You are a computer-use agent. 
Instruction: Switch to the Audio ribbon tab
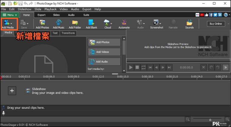click(x=71, y=15)
